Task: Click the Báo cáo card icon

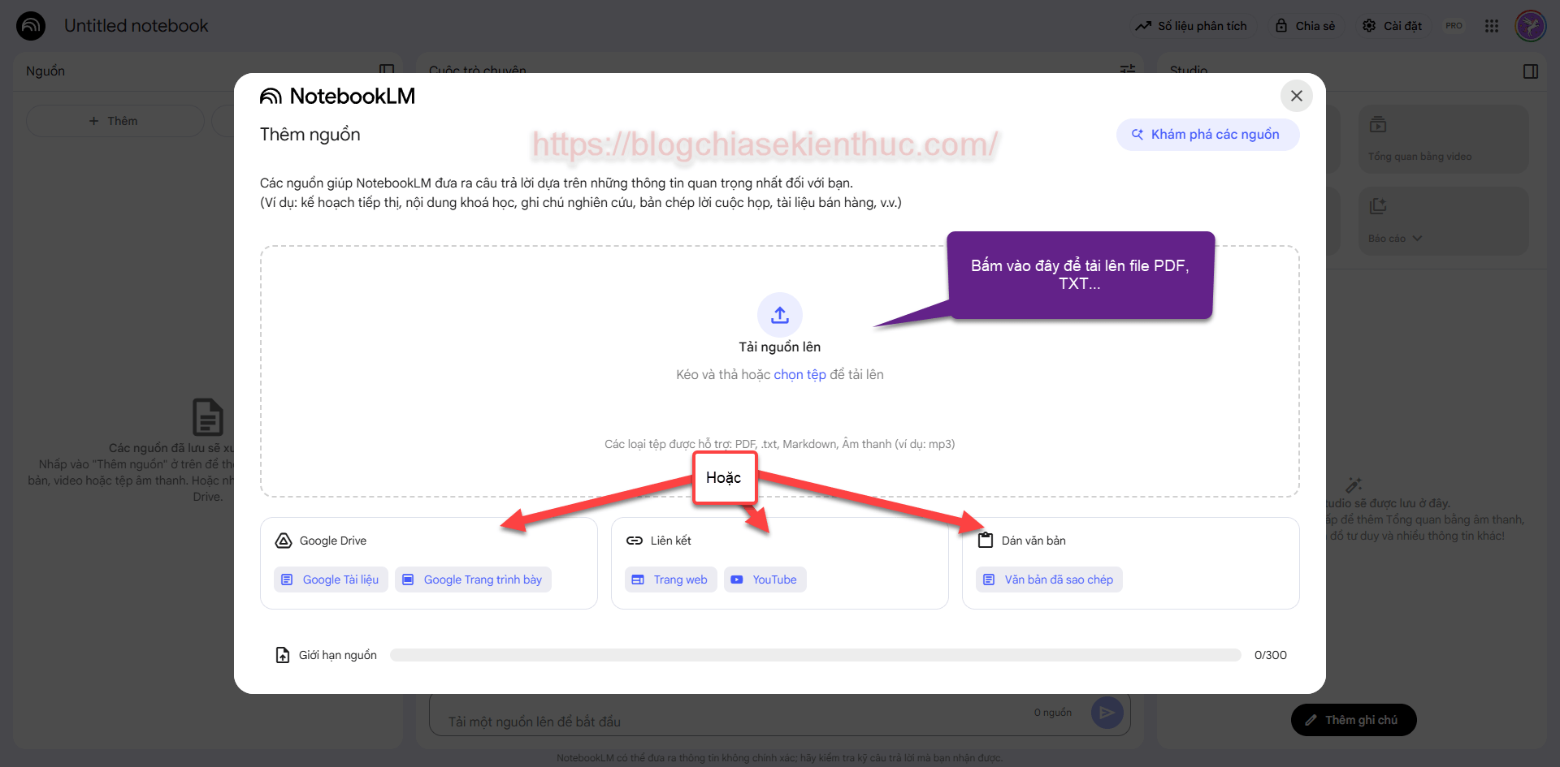Action: click(x=1378, y=206)
